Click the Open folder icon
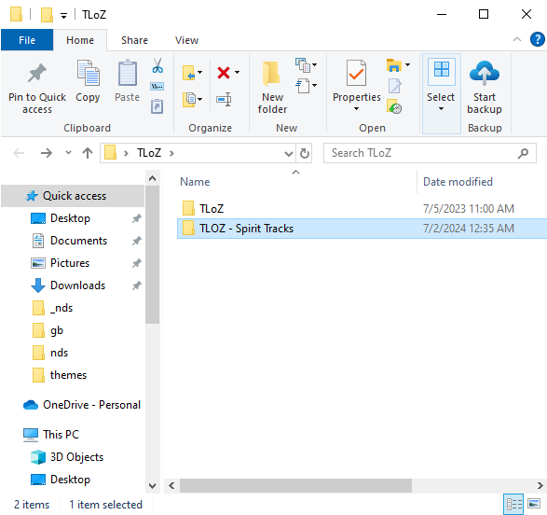This screenshot has width=547, height=515. tap(394, 65)
